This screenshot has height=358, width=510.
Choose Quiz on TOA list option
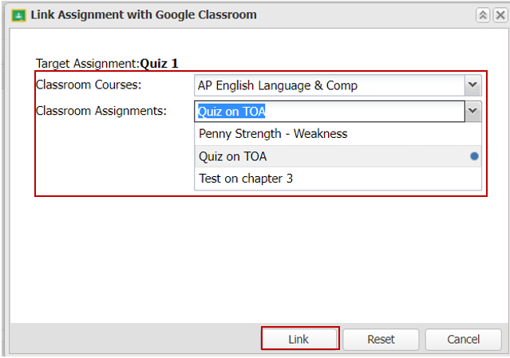[x=338, y=156]
